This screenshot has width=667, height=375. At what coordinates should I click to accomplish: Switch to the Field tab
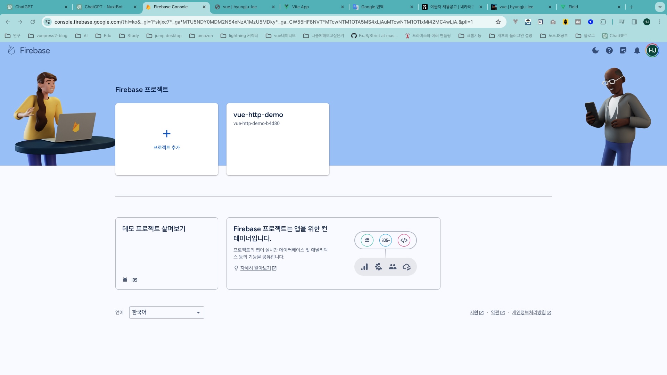591,7
